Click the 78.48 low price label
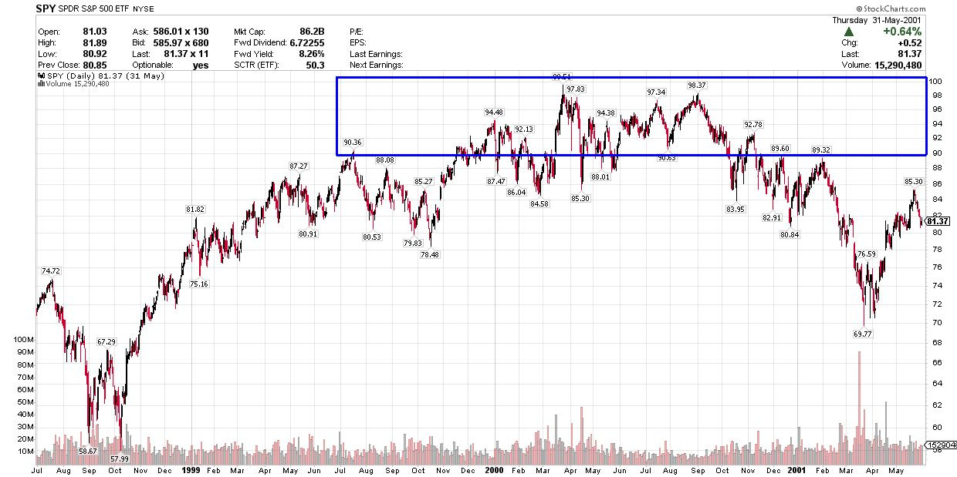This screenshot has width=957, height=477. click(430, 255)
